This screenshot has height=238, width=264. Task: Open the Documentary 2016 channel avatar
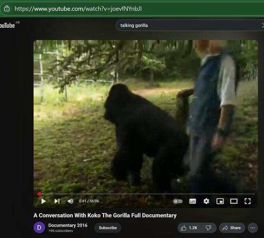[39, 227]
